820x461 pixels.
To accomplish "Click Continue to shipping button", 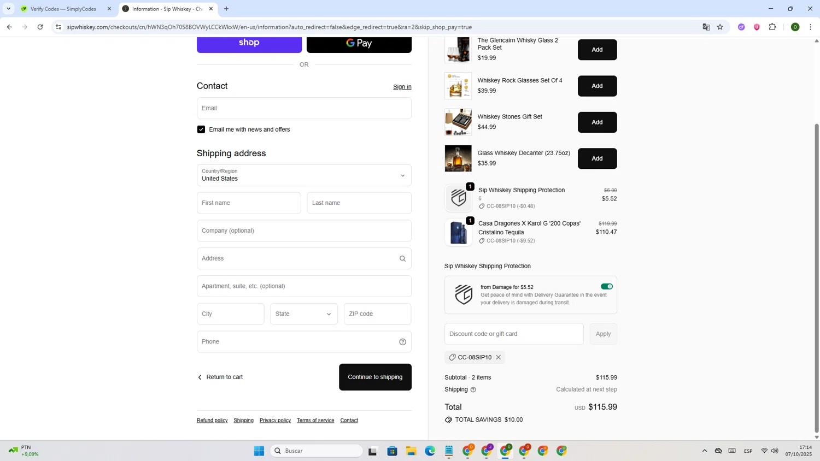I will pos(375,377).
